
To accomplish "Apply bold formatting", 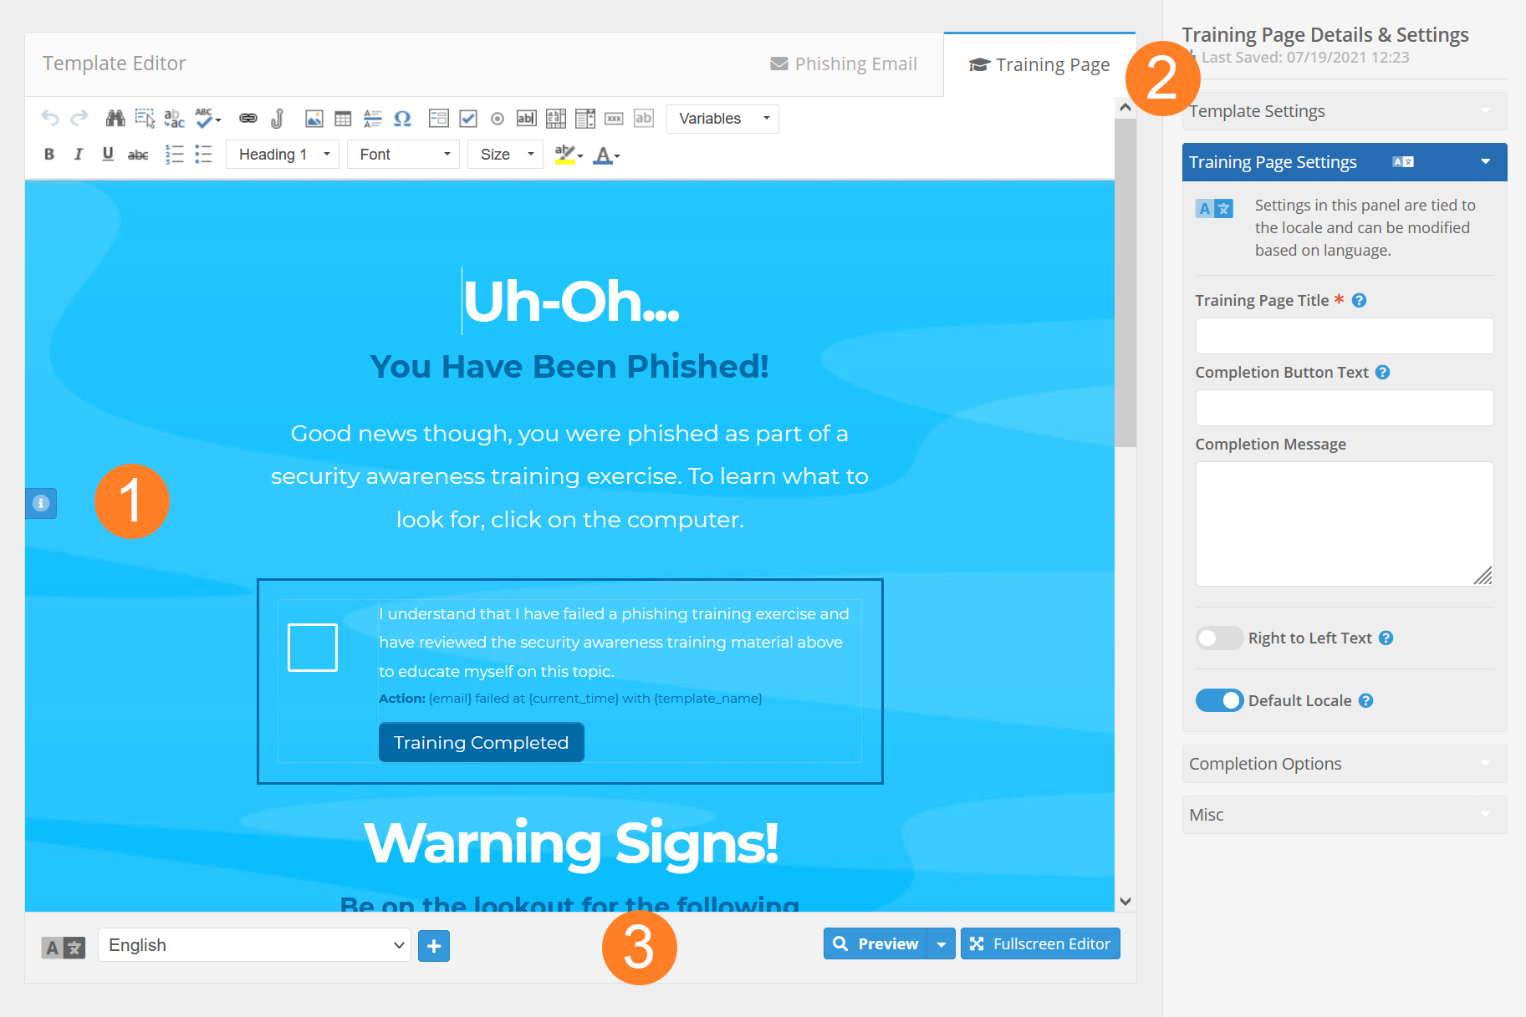I will (49, 155).
